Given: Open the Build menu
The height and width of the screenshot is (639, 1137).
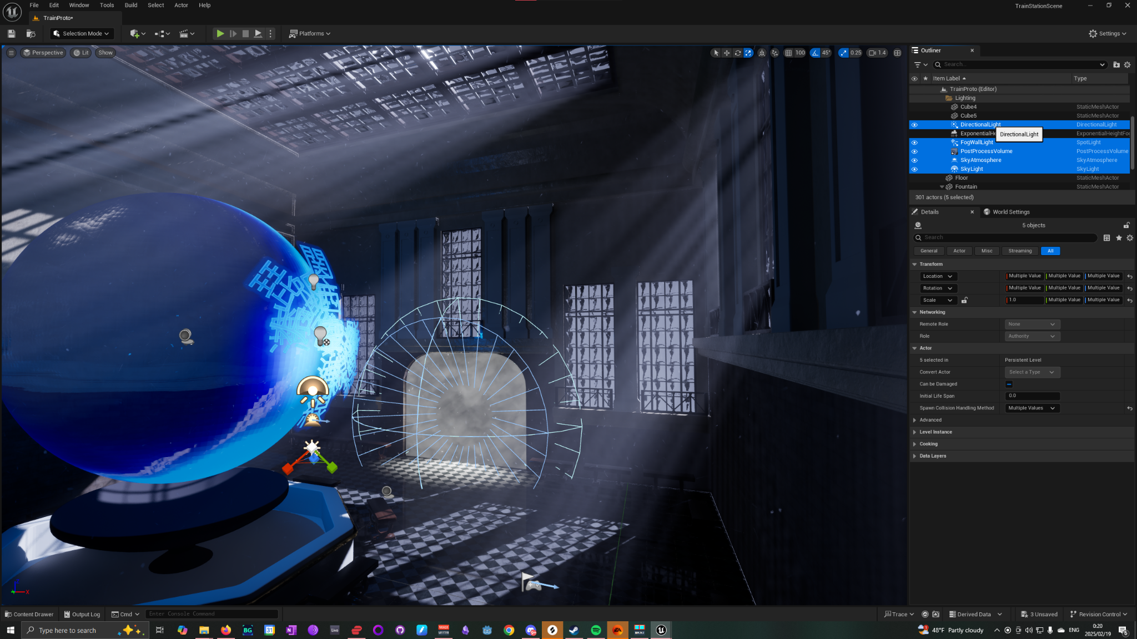Looking at the screenshot, I should click(x=131, y=5).
